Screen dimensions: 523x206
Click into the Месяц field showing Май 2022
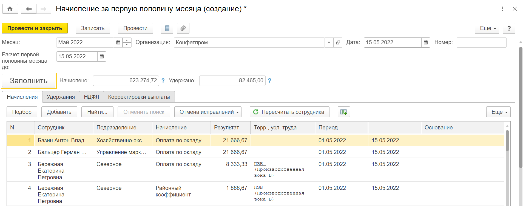pyautogui.click(x=85, y=42)
